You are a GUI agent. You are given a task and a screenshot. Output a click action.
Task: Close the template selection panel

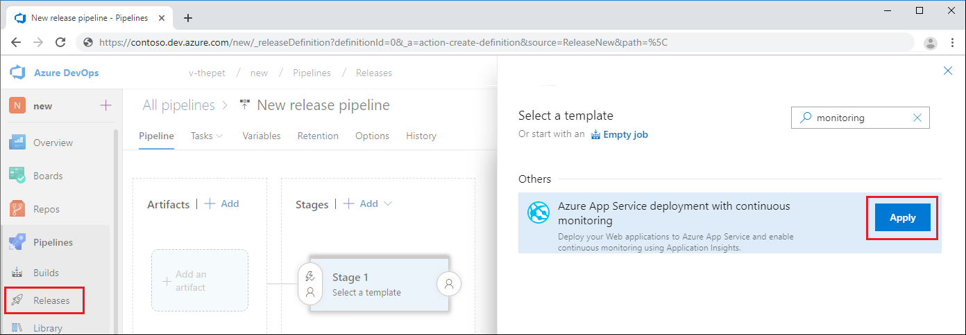click(x=948, y=71)
